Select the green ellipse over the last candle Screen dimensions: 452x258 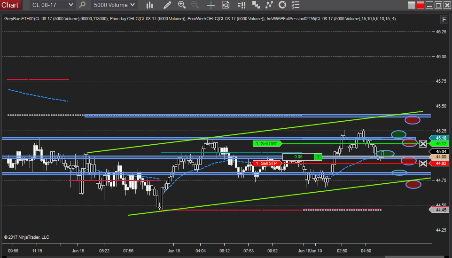385,154
